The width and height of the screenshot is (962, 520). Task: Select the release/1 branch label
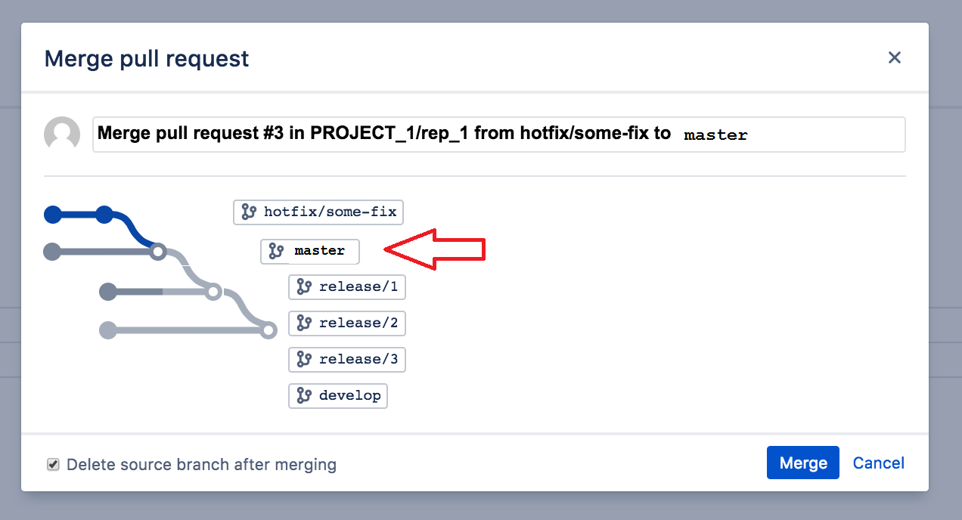[x=347, y=287]
